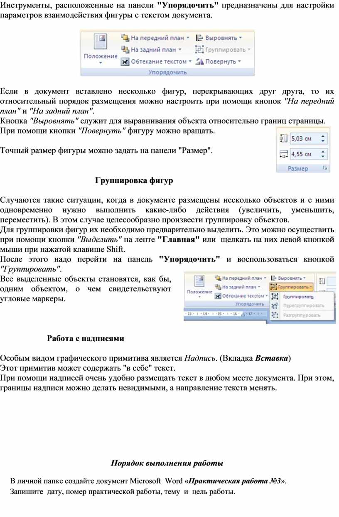This screenshot has height=517, width=339.
Task: Expand the Положение arrow in the lower ribbon
Action: (x=199, y=298)
